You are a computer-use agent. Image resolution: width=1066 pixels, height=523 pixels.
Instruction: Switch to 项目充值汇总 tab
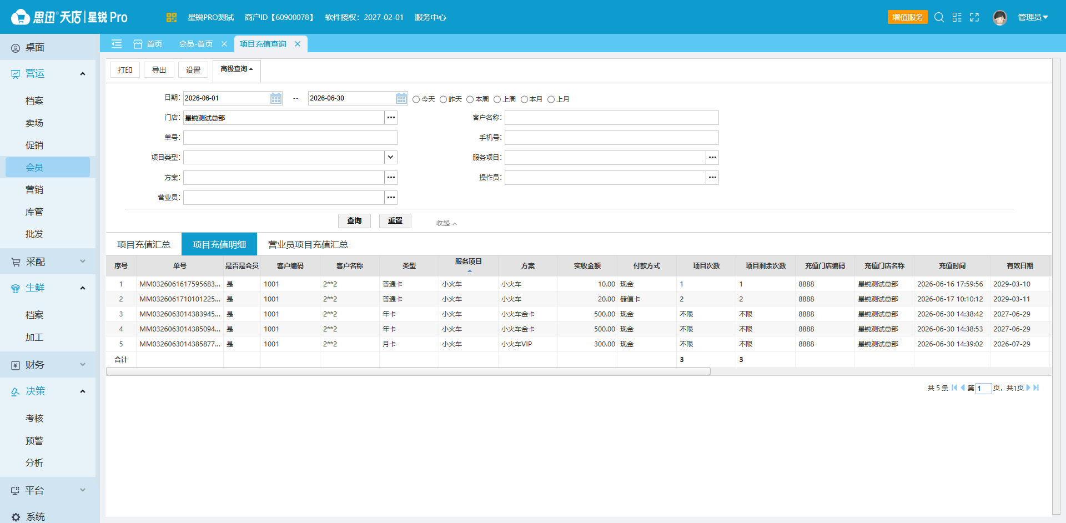click(x=144, y=244)
